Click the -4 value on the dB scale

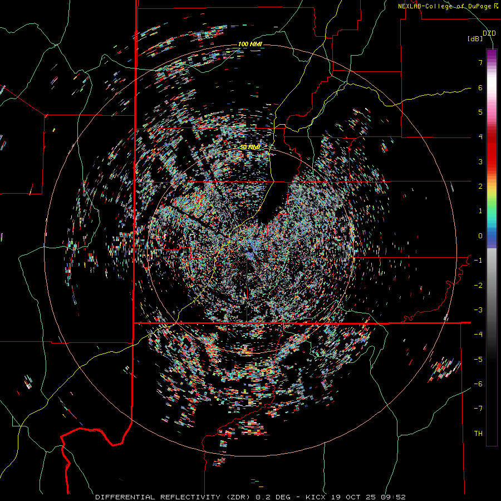coord(478,335)
